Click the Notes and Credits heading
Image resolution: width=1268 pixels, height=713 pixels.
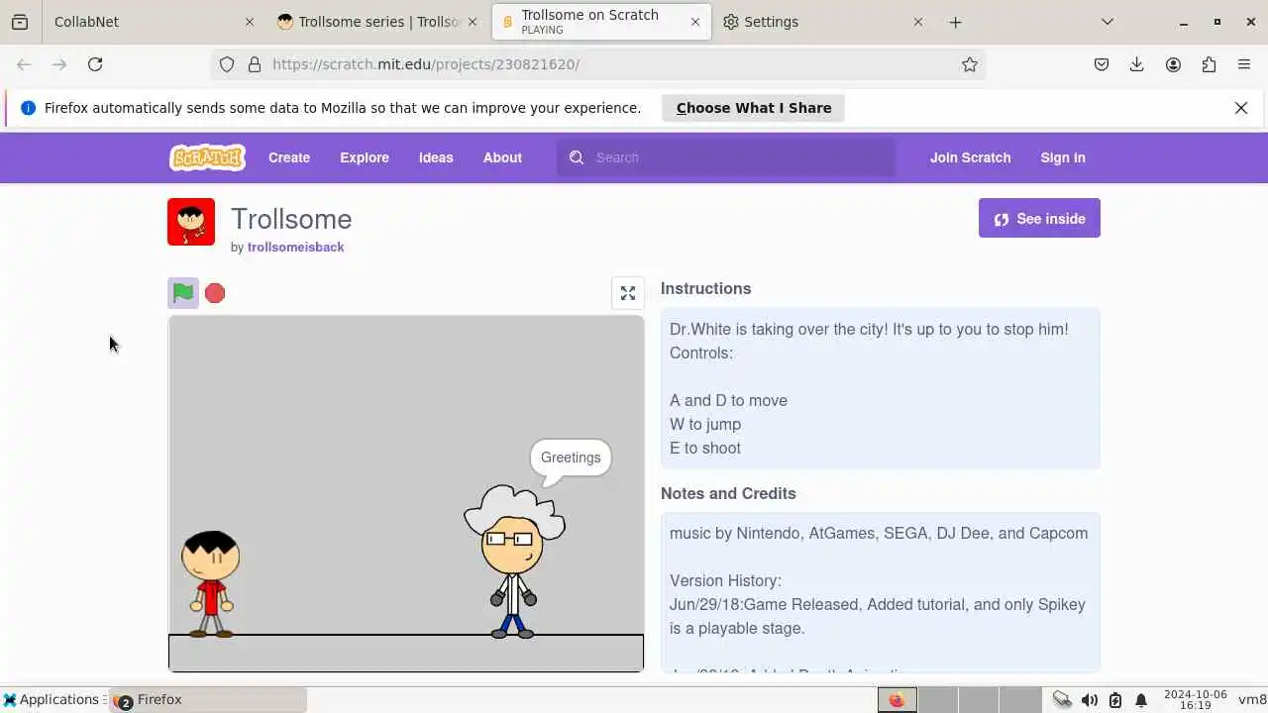pos(728,493)
